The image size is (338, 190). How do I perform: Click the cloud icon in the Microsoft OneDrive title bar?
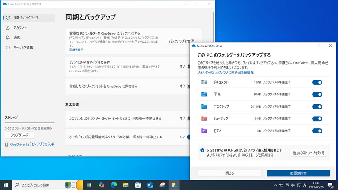(194, 46)
